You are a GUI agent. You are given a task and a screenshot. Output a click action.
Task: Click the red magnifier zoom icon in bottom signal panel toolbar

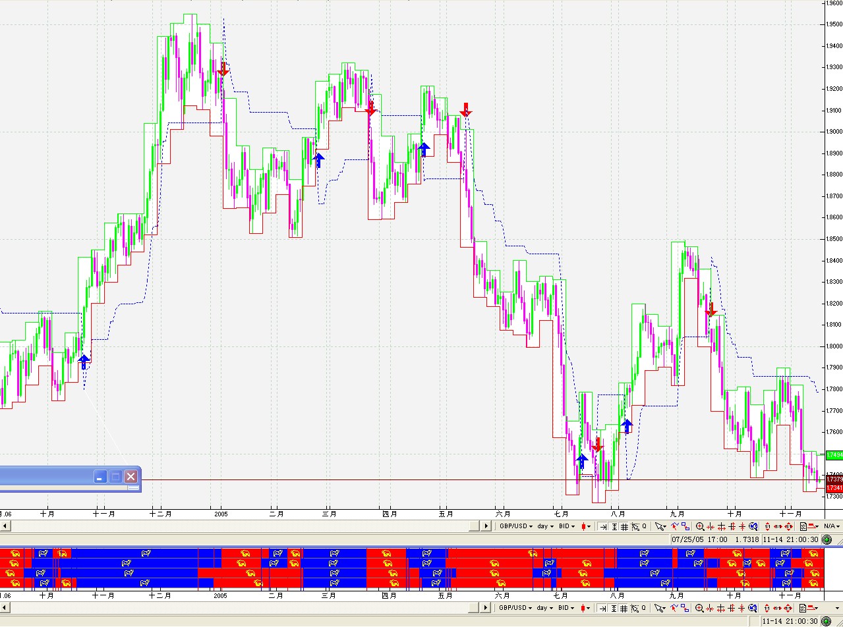pyautogui.click(x=699, y=608)
